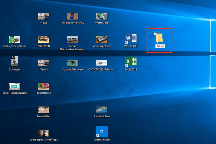Select the Soziale Netzwerke+Smartp... icon
Image resolution: width=216 pixels, height=144 pixels.
click(73, 39)
